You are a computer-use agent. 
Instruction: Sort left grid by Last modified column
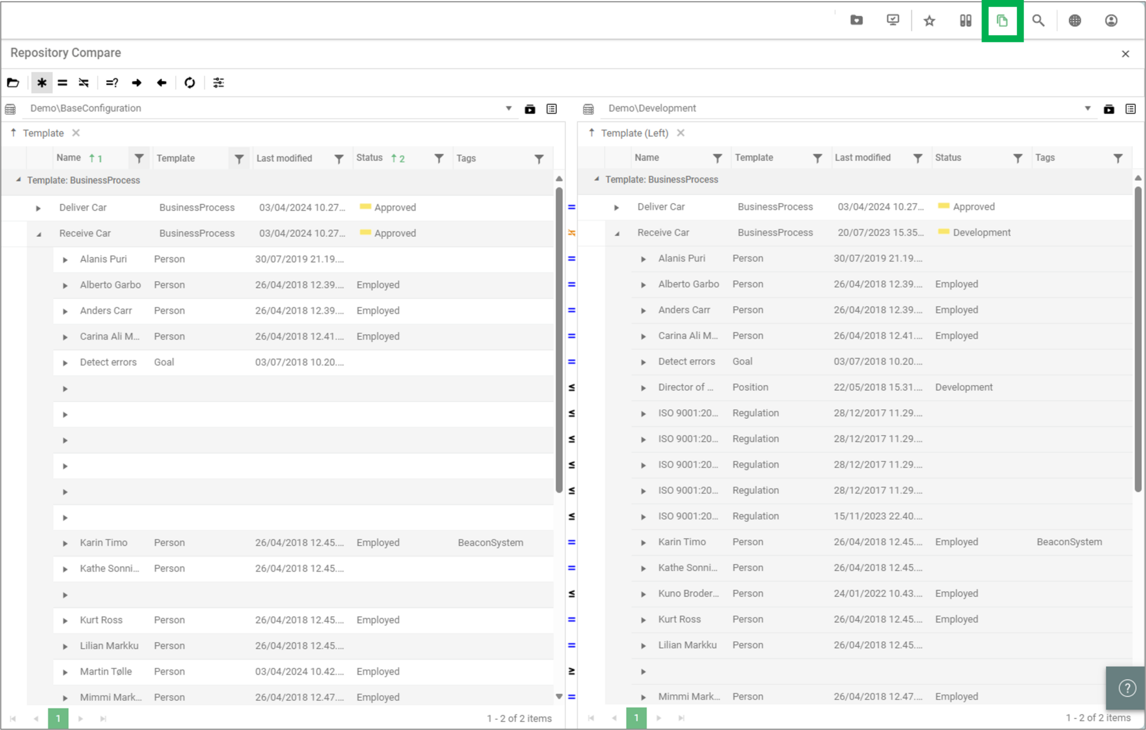coord(284,158)
